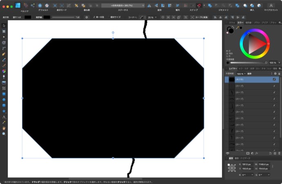
Task: Click the Convert to Curves button
Action: pyautogui.click(x=199, y=17)
